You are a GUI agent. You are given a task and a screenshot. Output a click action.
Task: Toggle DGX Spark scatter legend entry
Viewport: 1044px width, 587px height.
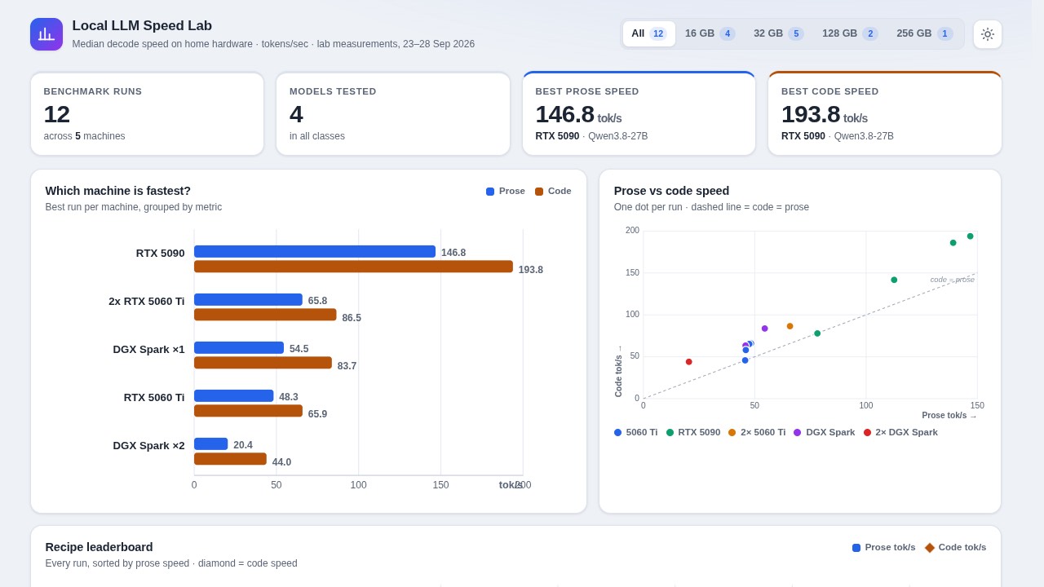pos(825,432)
